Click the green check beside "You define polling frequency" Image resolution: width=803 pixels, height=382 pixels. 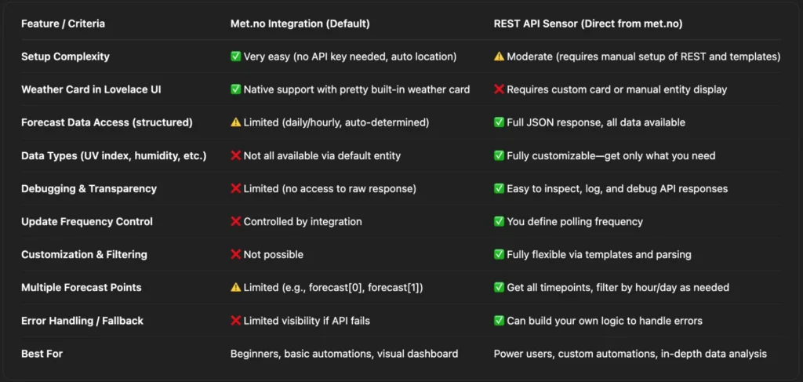[499, 221]
